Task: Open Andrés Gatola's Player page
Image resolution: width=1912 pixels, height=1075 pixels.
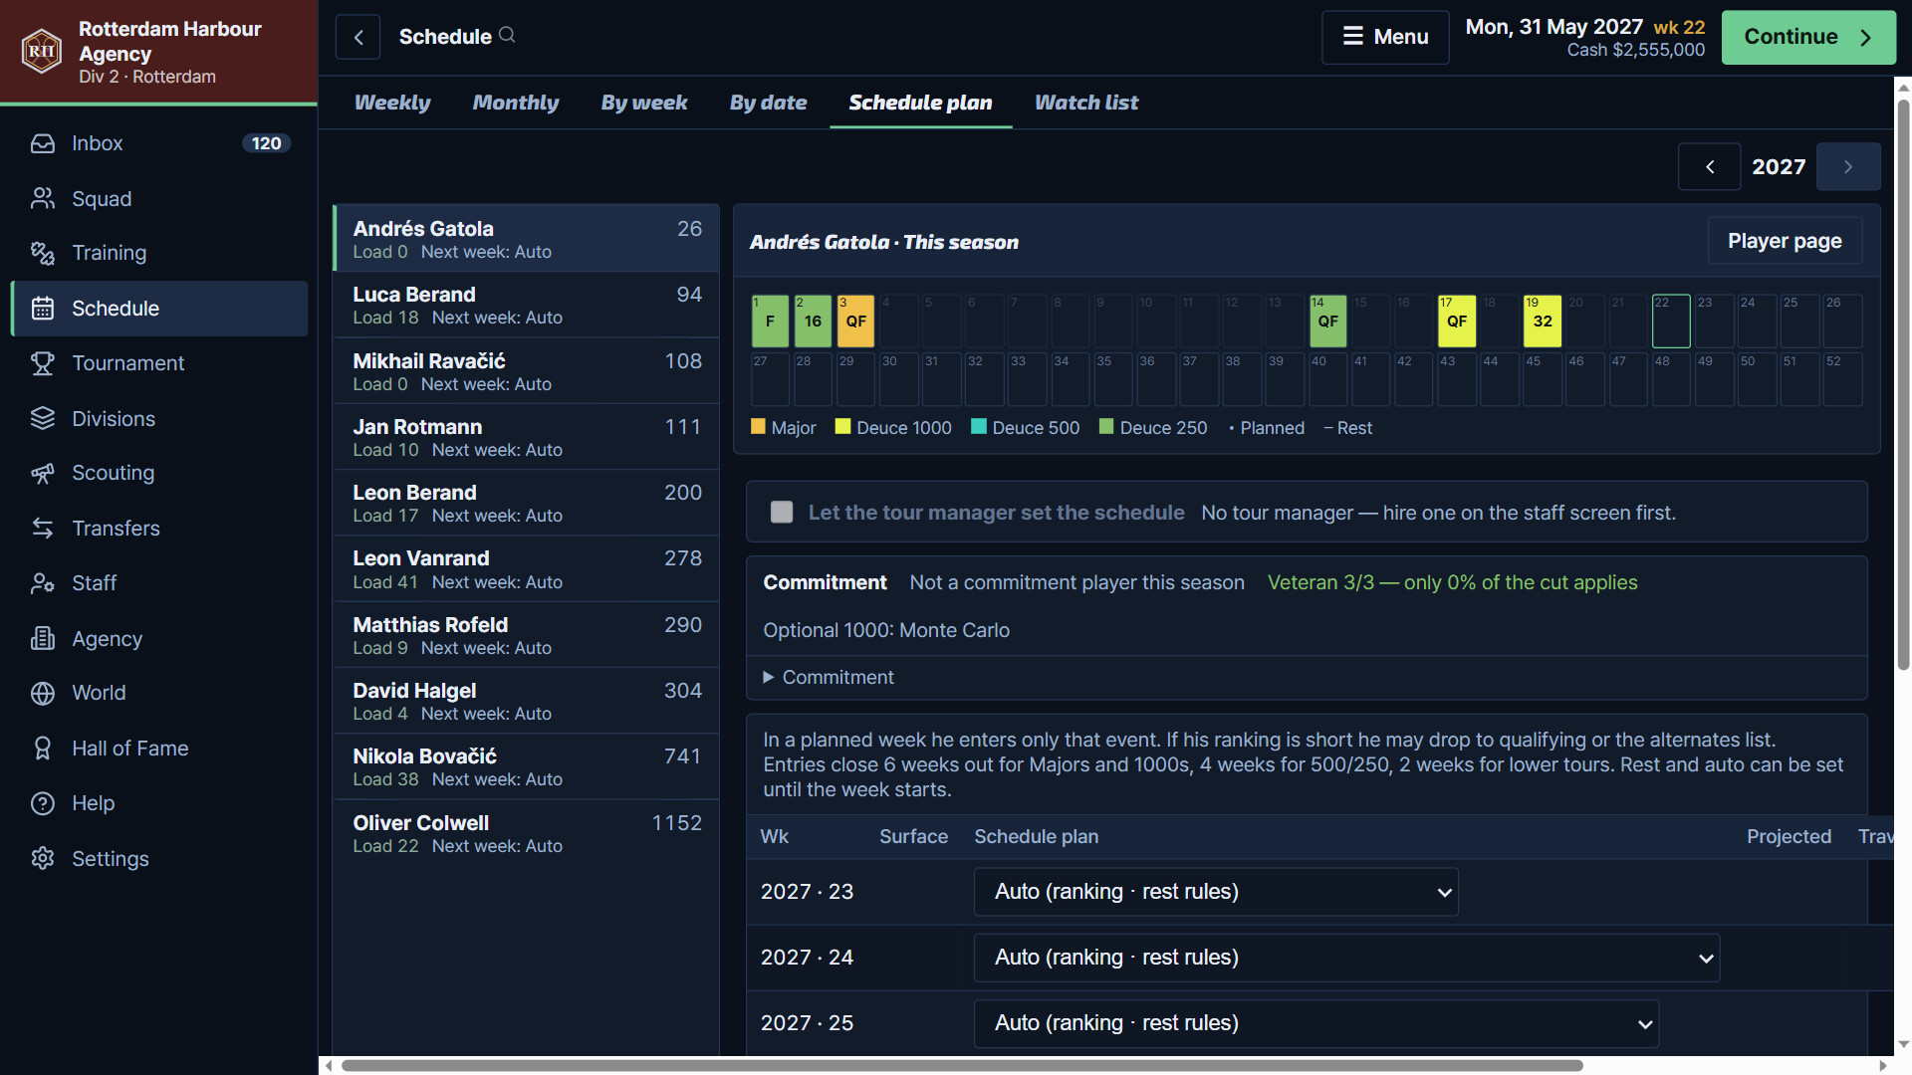Action: (x=1785, y=241)
